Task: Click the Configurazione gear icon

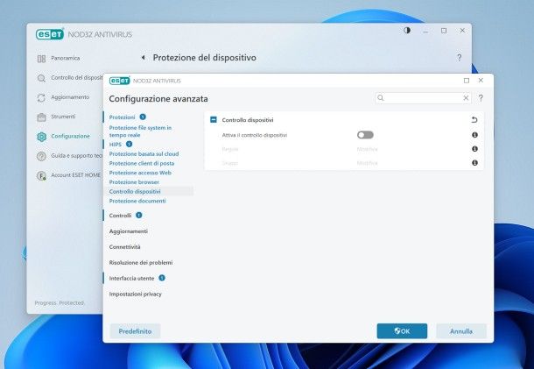Action: pos(41,137)
